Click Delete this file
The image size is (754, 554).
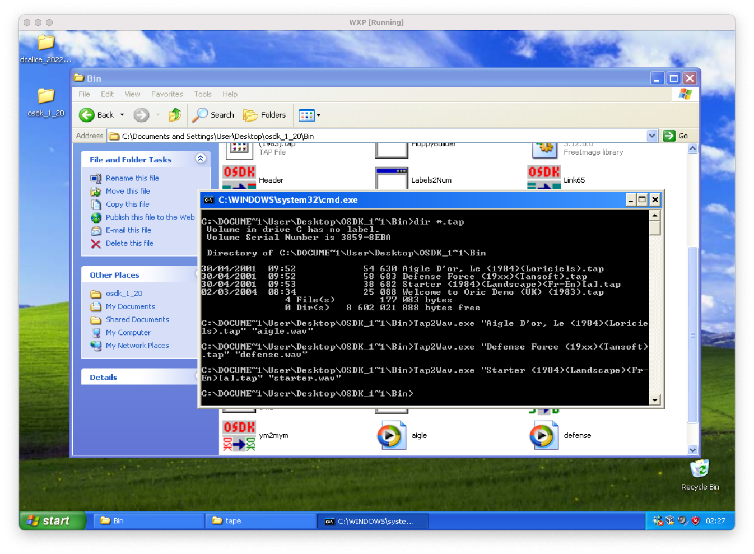(129, 243)
